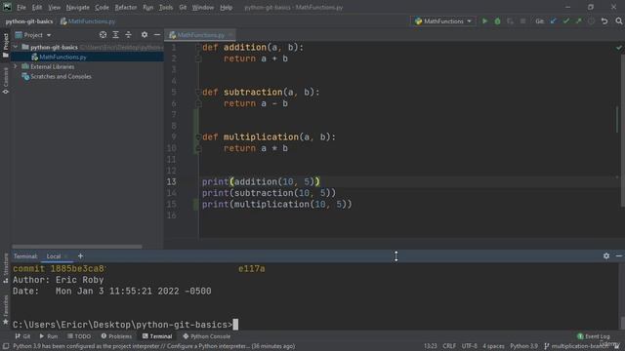Open the Project side tool window button
The image size is (625, 351).
pos(6,45)
